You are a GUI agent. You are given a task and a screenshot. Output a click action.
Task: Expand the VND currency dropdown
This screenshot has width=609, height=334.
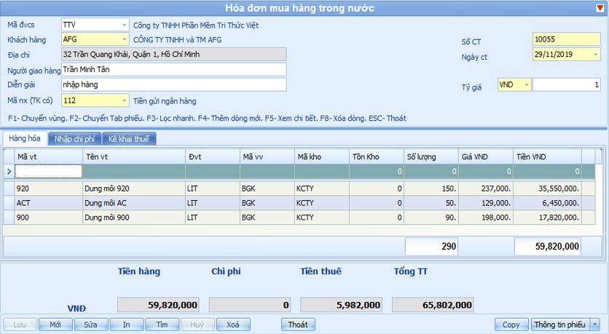pos(526,85)
